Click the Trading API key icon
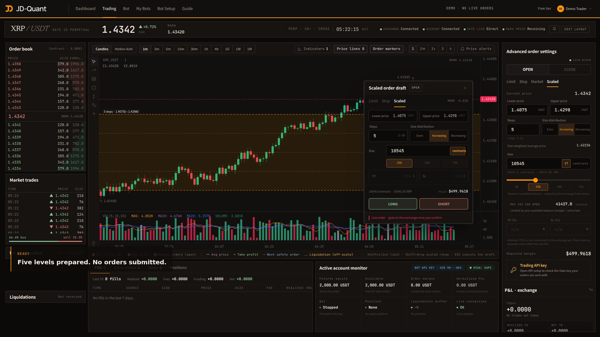The height and width of the screenshot is (337, 600). point(513,270)
